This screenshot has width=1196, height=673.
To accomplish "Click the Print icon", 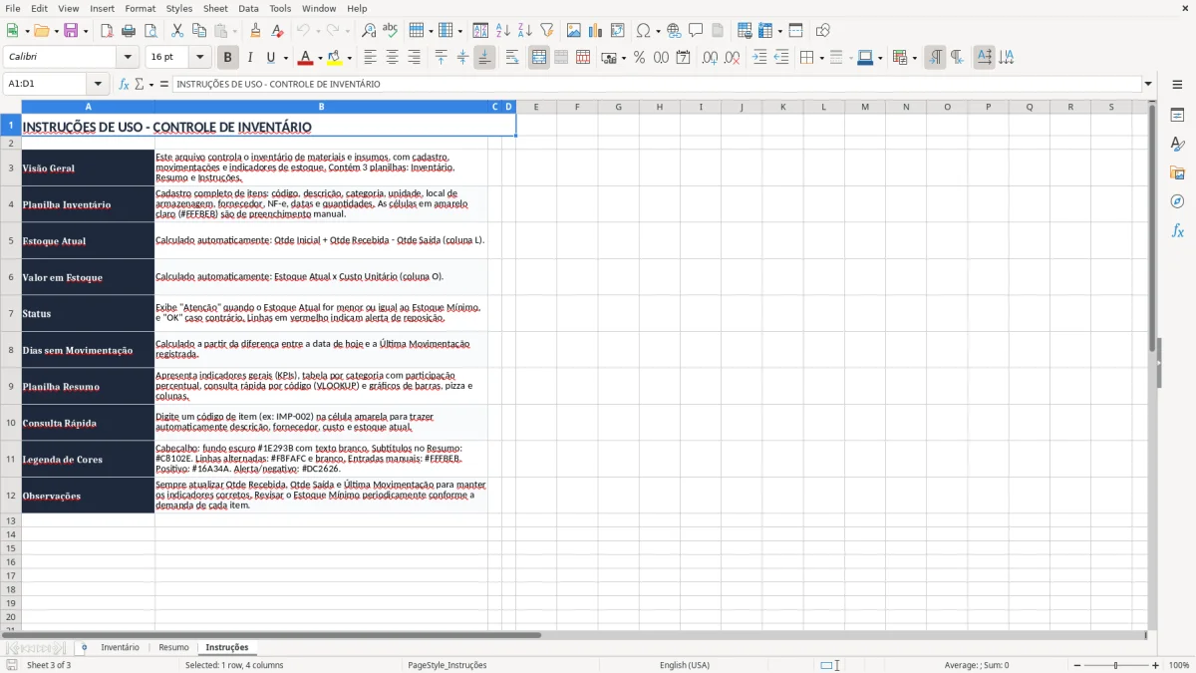I will coord(128,31).
